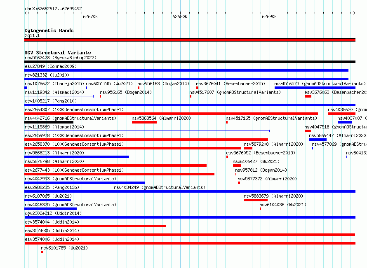Select esv2659928 (1000GenomesConsortiumPhase1) label

pyautogui.click(x=74, y=135)
